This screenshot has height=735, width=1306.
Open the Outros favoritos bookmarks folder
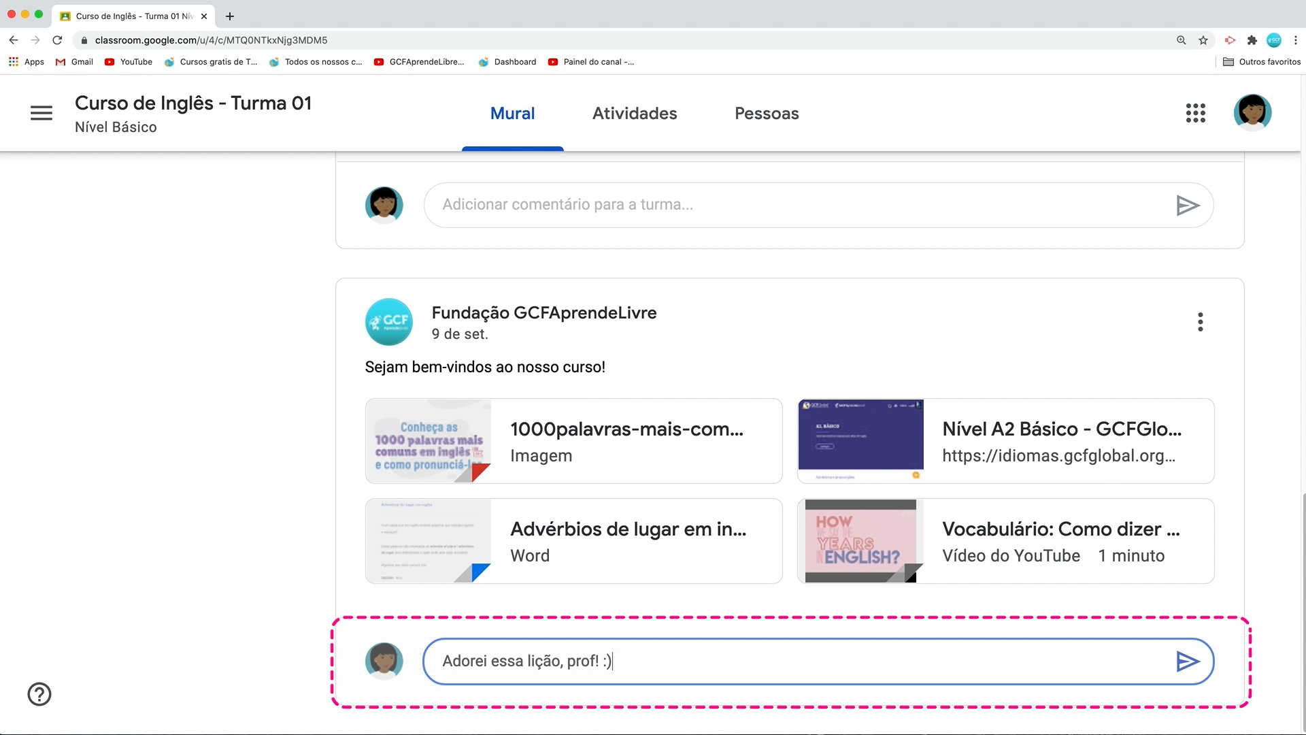(x=1262, y=62)
